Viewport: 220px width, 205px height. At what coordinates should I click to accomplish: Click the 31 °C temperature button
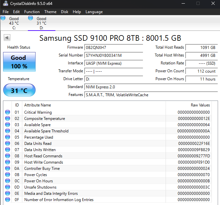(x=19, y=90)
